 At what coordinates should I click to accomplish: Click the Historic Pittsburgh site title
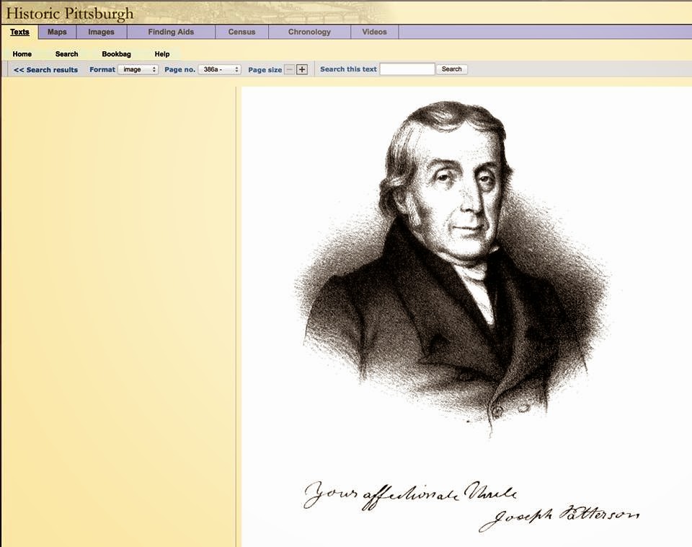(70, 13)
